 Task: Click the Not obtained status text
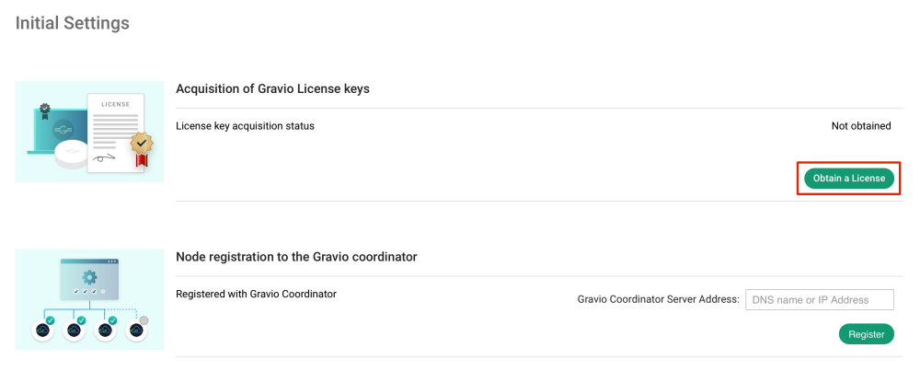[x=860, y=126]
